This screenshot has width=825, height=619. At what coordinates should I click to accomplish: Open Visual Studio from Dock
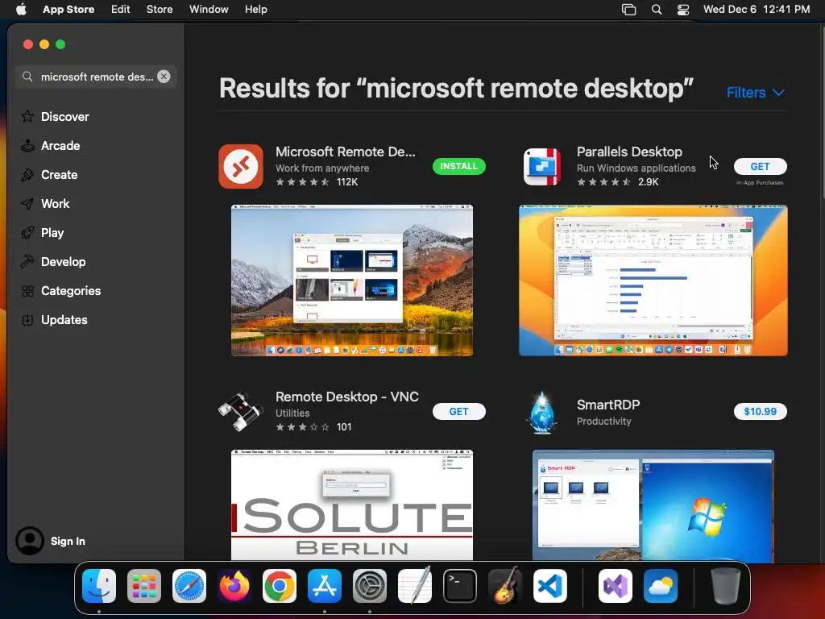[x=616, y=586]
